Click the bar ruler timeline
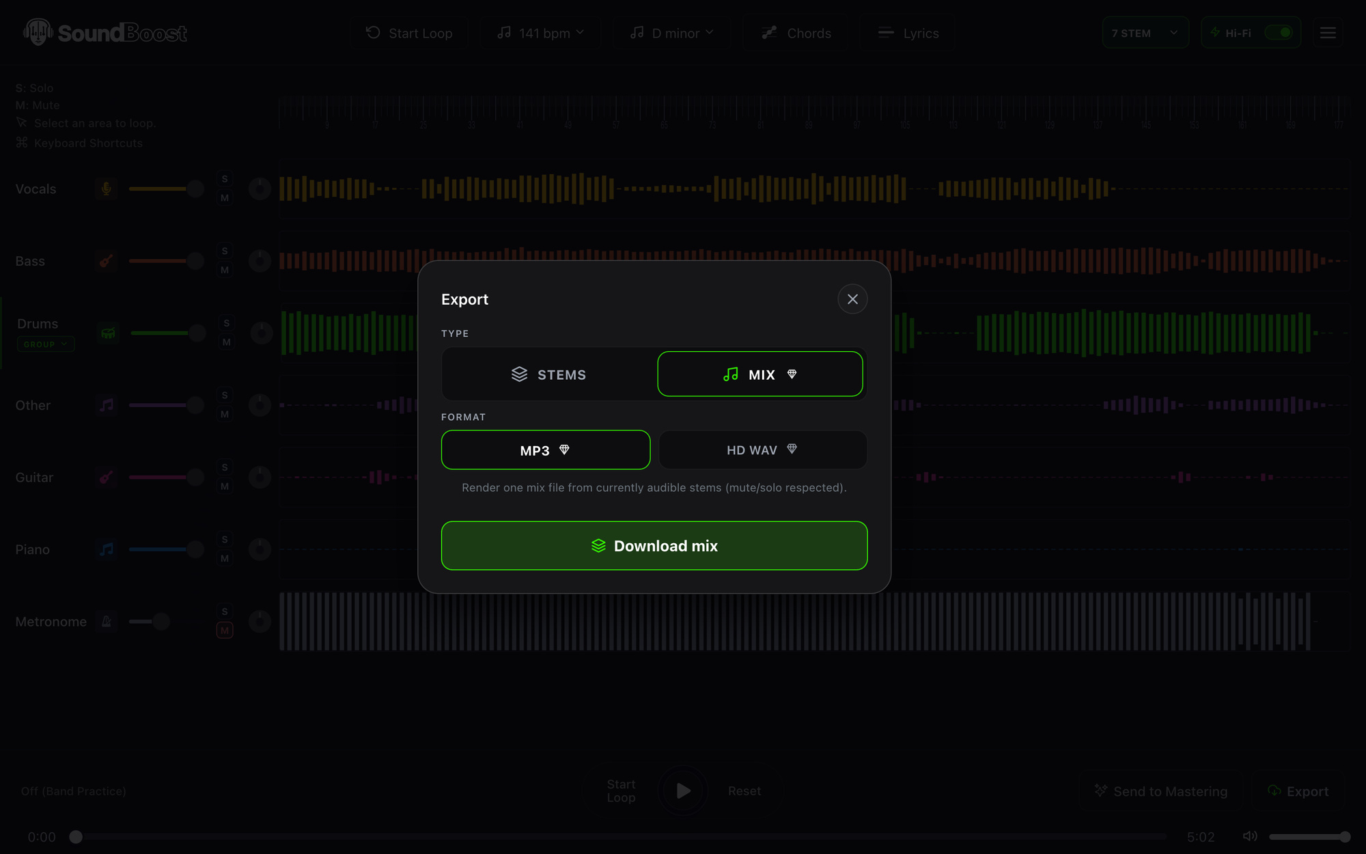This screenshot has width=1366, height=854. coord(813,113)
